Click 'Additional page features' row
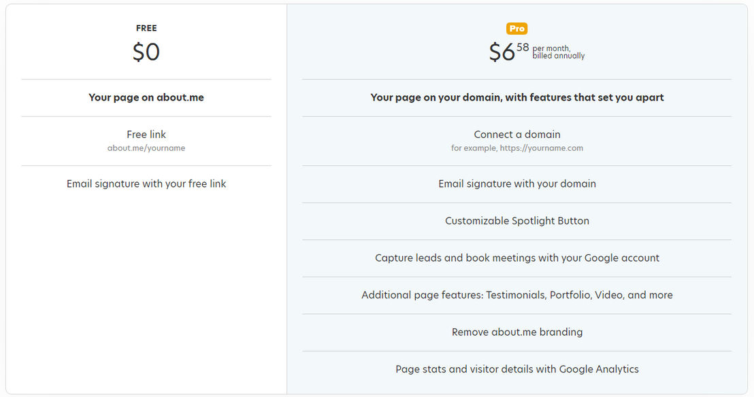 click(517, 295)
